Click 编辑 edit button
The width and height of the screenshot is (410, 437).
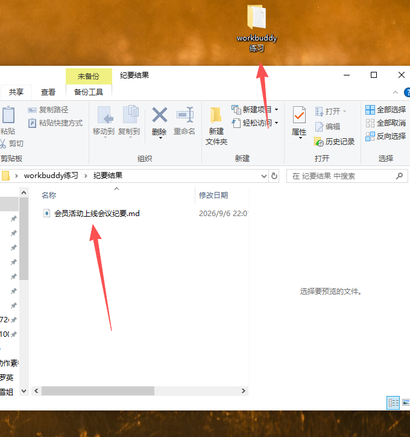pyautogui.click(x=327, y=127)
